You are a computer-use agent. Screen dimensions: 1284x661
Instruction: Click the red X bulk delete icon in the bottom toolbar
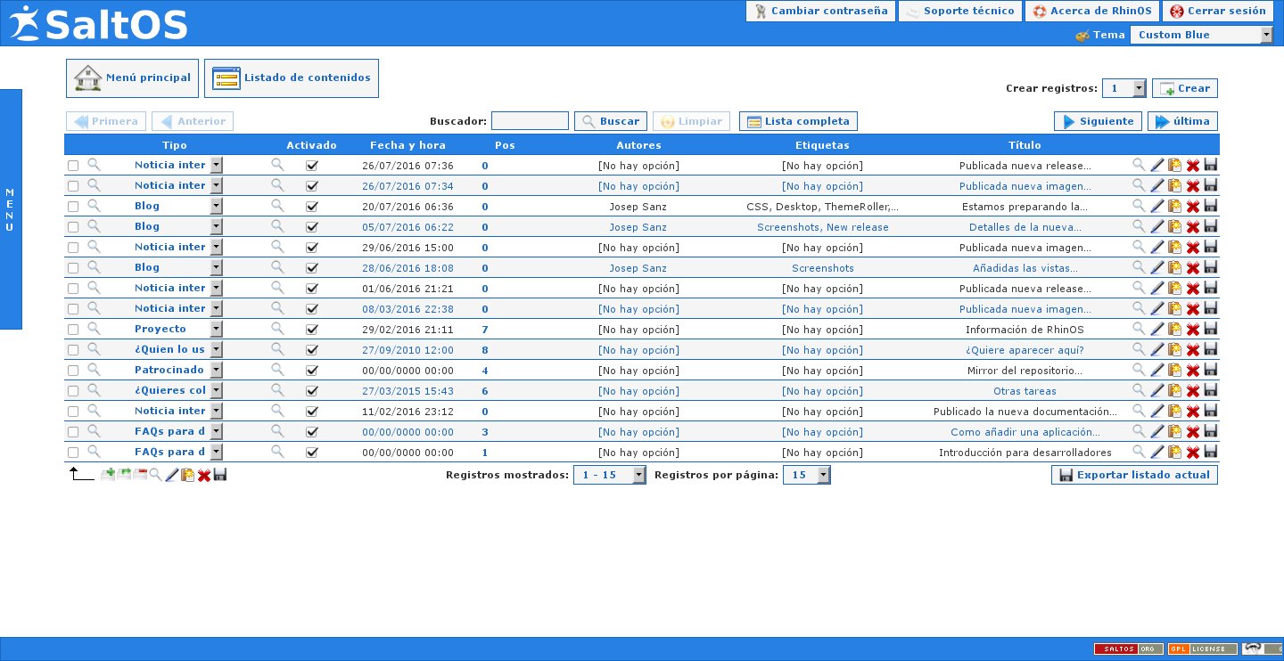point(203,475)
